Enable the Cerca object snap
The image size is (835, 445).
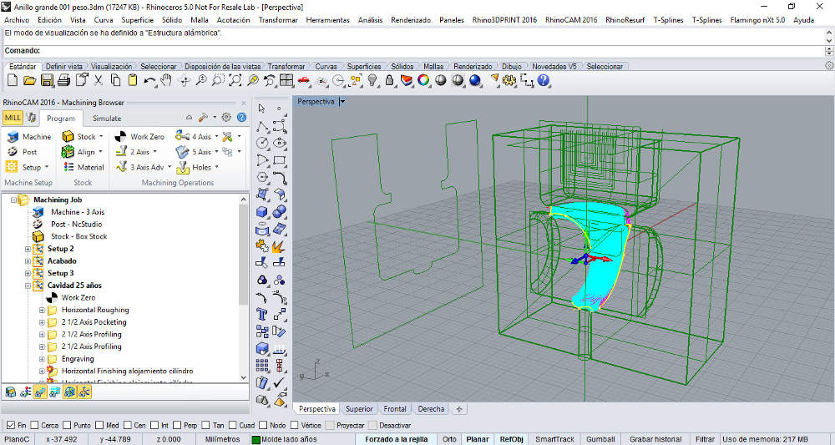pyautogui.click(x=34, y=425)
